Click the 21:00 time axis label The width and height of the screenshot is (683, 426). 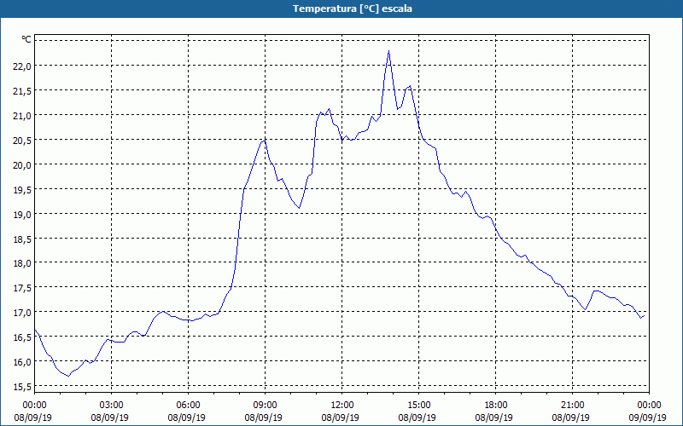pos(572,406)
